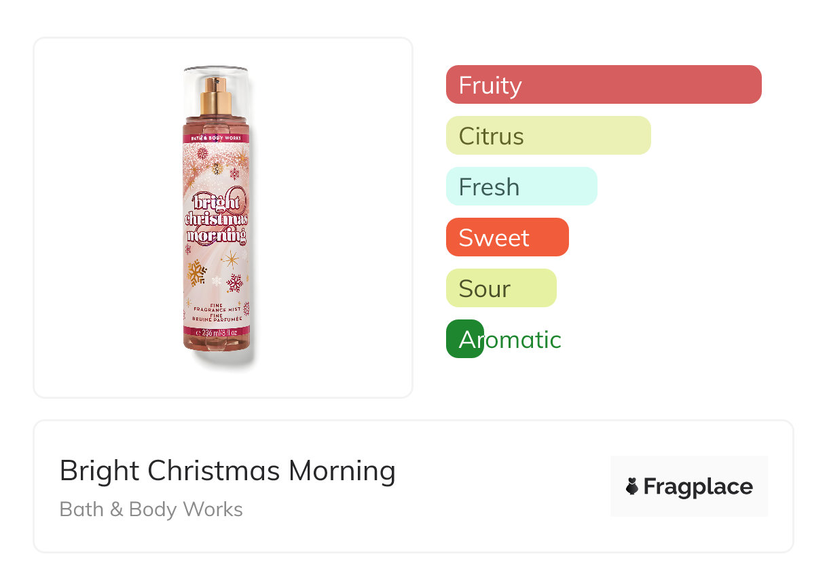Select the Sweet accord bar

(x=507, y=237)
